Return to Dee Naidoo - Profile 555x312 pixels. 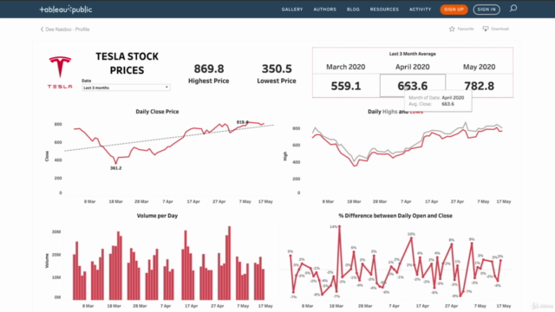(68, 29)
